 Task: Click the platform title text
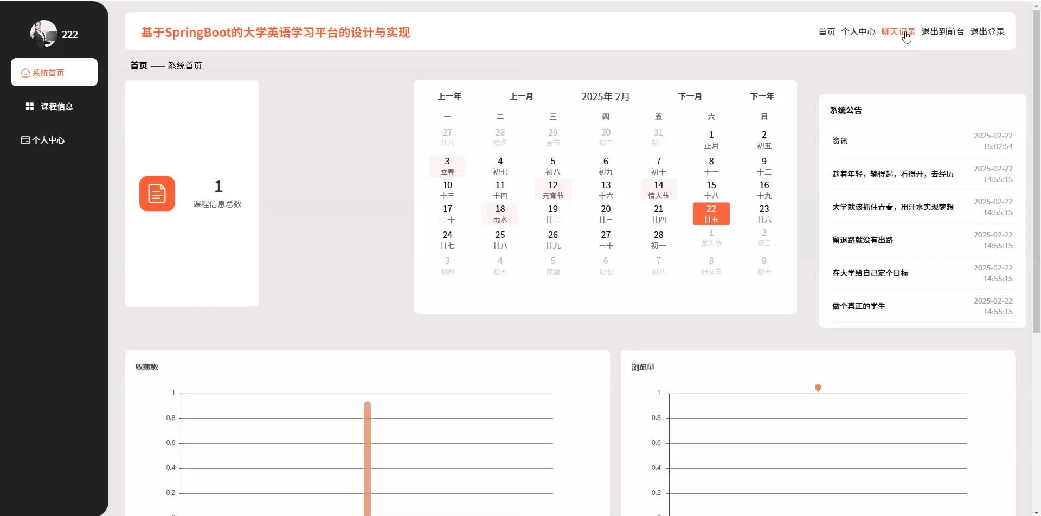[x=275, y=33]
